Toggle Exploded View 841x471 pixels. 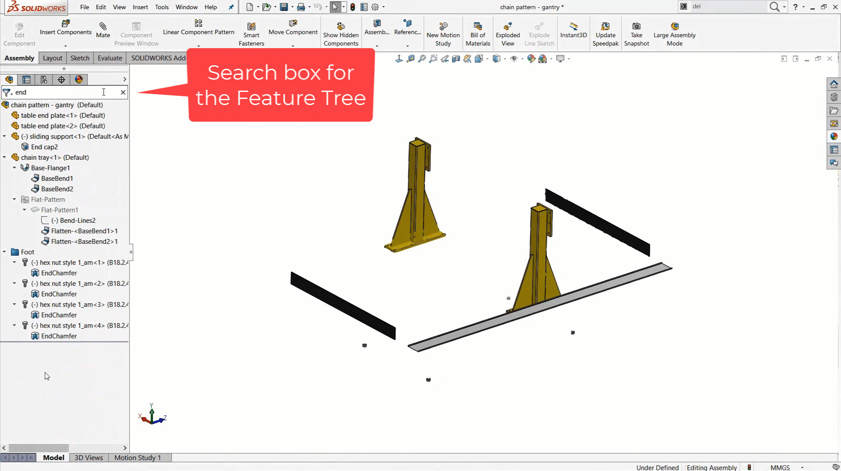tap(508, 34)
